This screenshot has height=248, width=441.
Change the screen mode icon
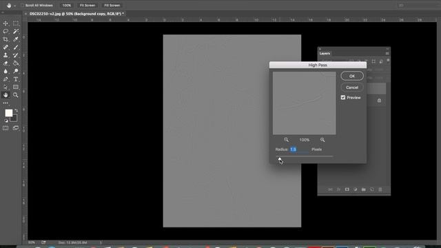pyautogui.click(x=16, y=128)
